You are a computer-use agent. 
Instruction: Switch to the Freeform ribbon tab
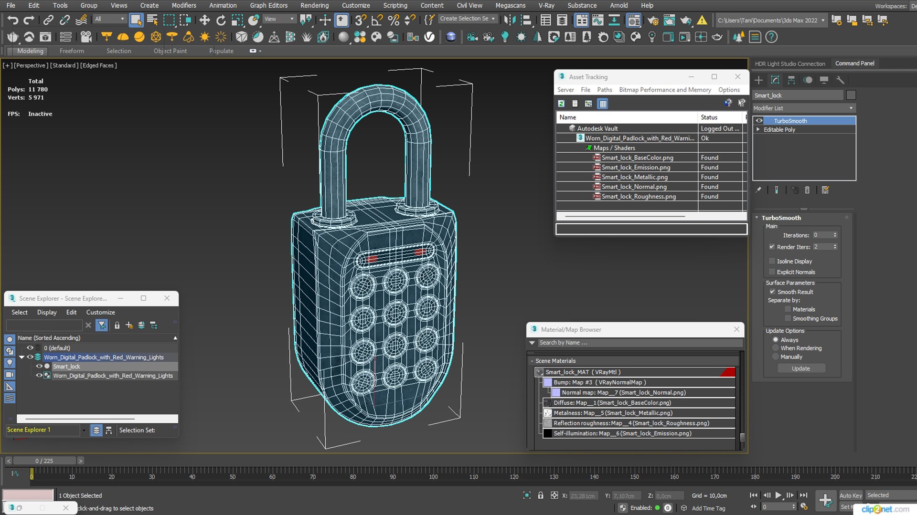click(x=72, y=51)
